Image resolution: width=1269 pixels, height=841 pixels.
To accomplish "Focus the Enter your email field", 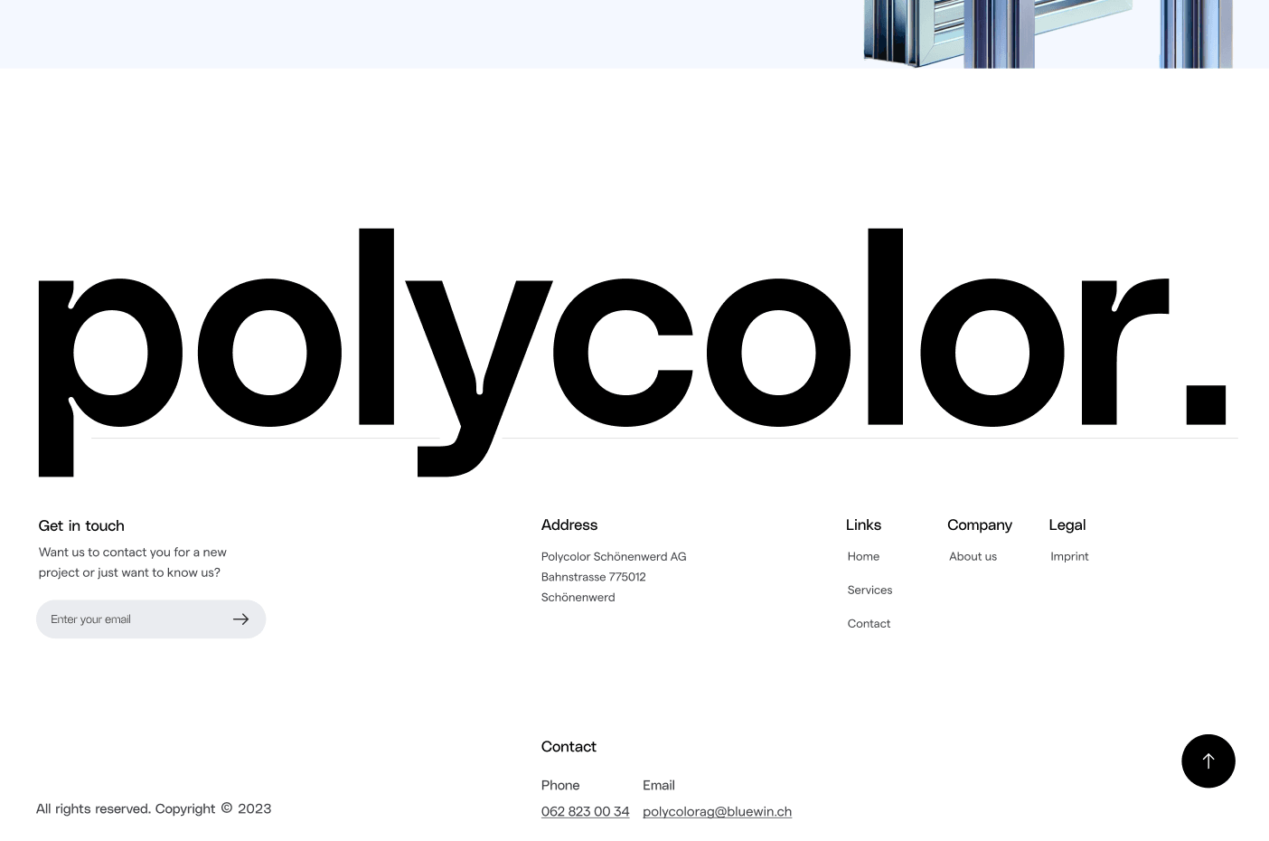I will (x=151, y=619).
